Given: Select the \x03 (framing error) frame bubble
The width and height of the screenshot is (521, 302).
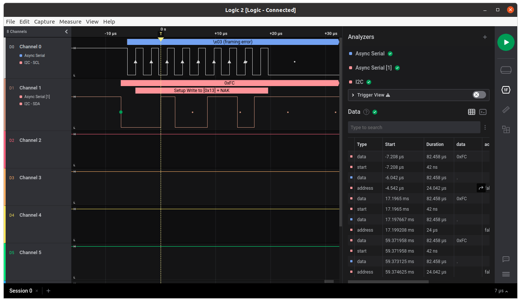Looking at the screenshot, I should pyautogui.click(x=233, y=42).
